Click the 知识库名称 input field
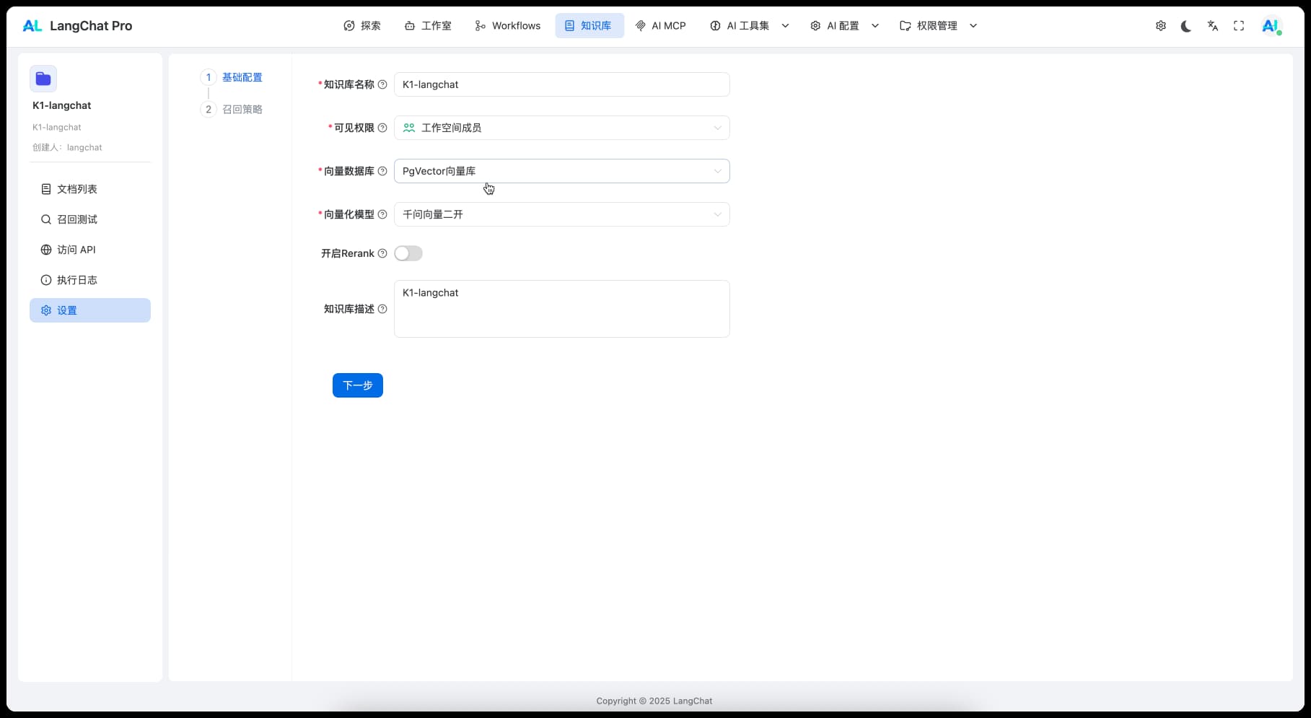 click(561, 84)
